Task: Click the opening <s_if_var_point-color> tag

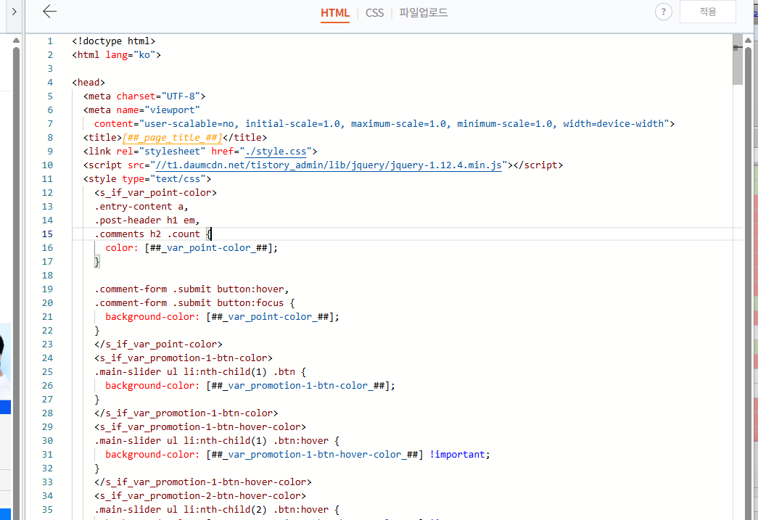Action: pos(156,193)
